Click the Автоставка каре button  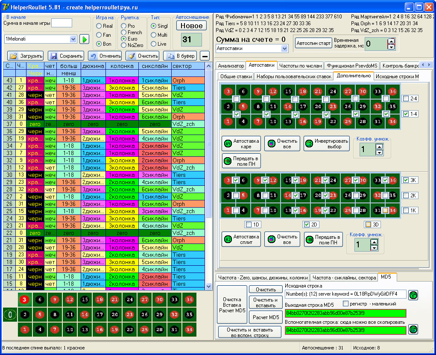pos(241,144)
